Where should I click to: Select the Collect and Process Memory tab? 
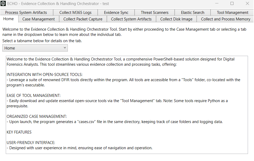225,19
